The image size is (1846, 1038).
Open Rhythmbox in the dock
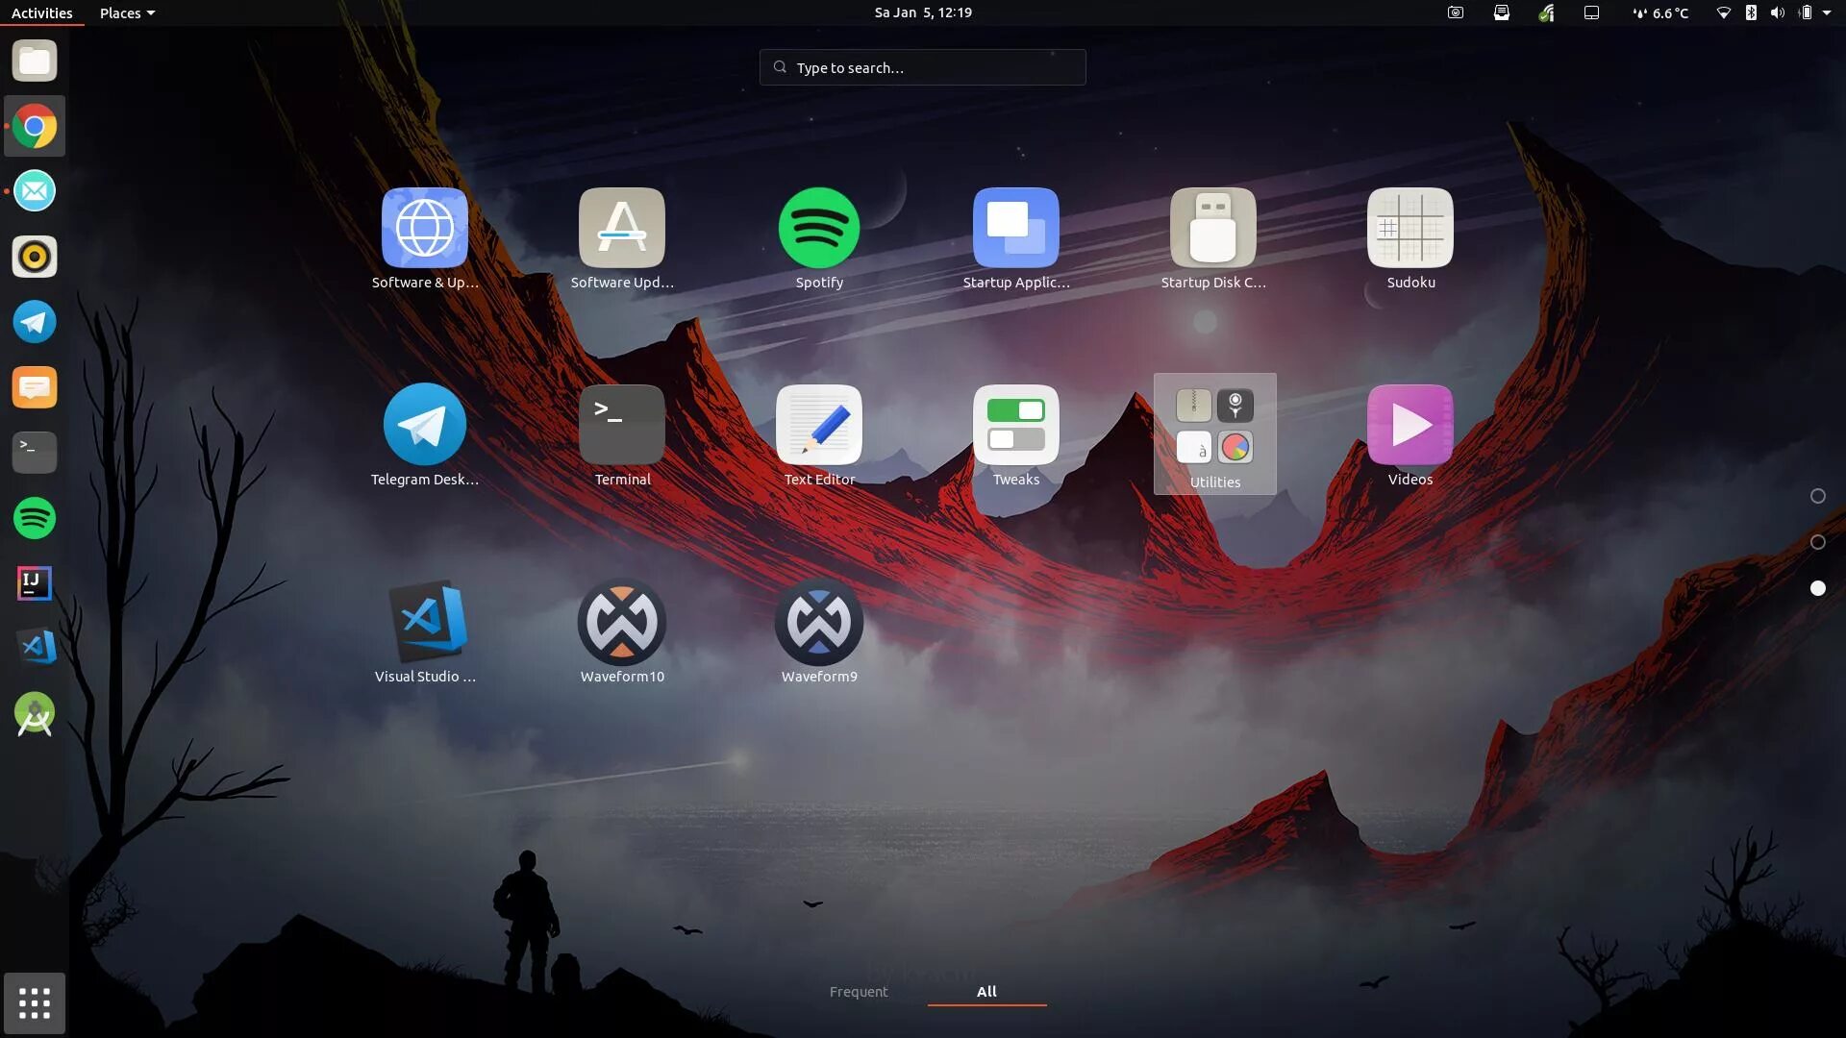click(35, 257)
